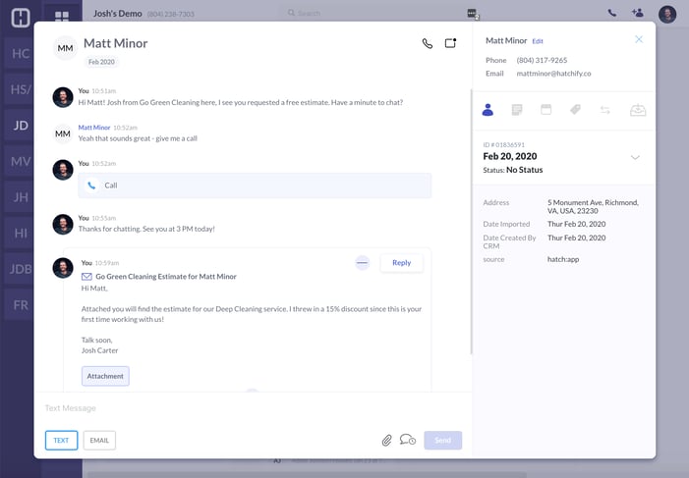Click Reply on the estimate email
This screenshot has width=689, height=478.
[x=401, y=263]
